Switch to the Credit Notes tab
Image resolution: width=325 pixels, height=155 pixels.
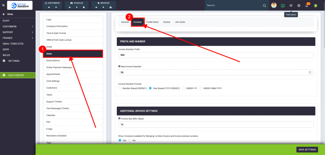[152, 22]
